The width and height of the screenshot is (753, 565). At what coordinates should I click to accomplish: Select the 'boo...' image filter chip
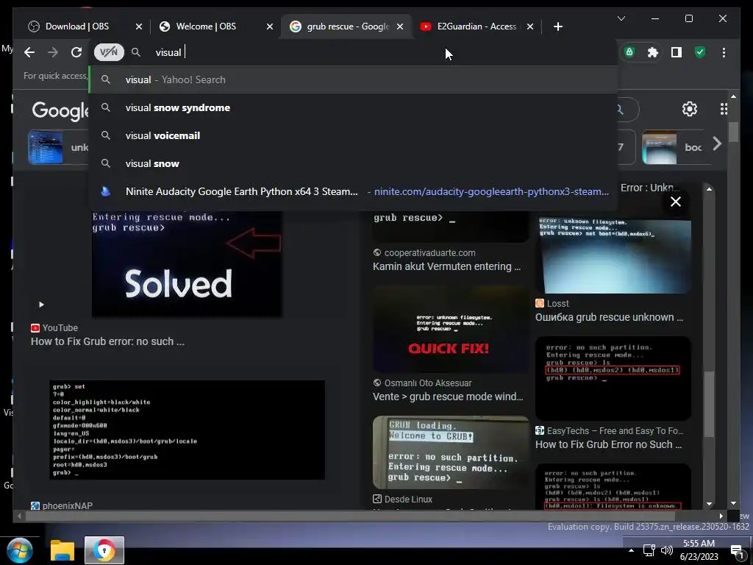677,147
